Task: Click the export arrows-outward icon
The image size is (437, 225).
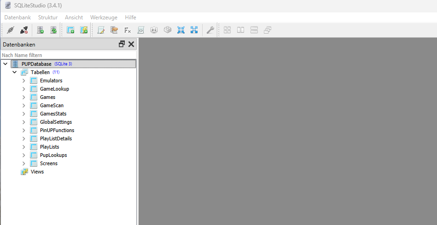Action: pos(194,30)
